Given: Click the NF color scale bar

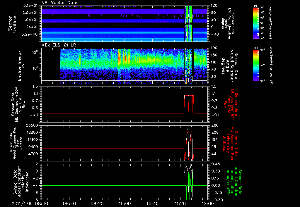Looking at the screenshot, I should [255, 23].
